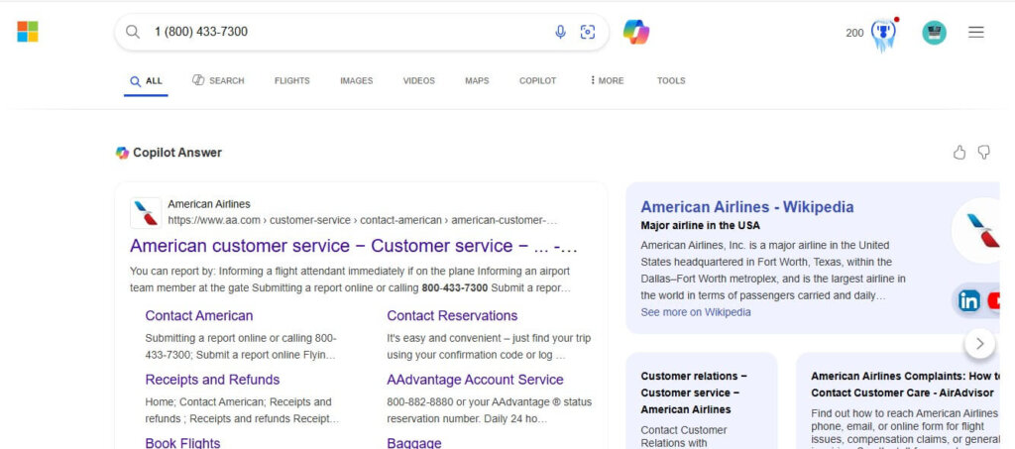Viewport: 1015px width, 449px height.
Task: Switch to the IMAGES tab
Action: pos(357,81)
